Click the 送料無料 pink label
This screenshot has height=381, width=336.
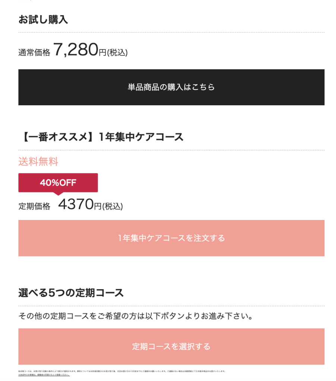pyautogui.click(x=38, y=161)
